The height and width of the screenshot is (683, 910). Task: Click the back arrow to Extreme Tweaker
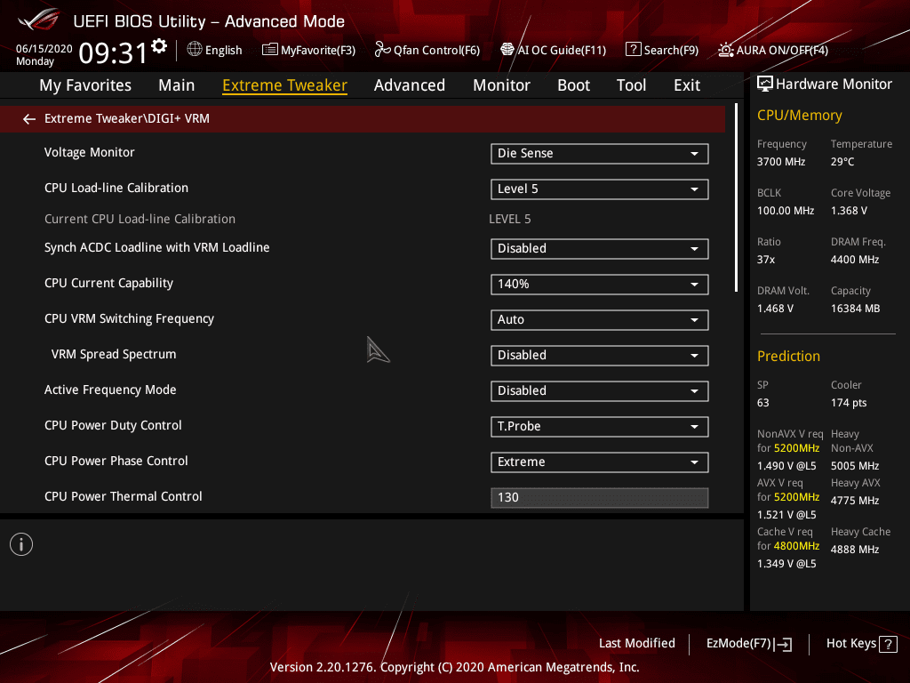tap(29, 119)
